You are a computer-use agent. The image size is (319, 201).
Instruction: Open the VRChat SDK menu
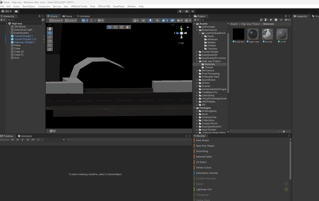pyautogui.click(x=104, y=6)
